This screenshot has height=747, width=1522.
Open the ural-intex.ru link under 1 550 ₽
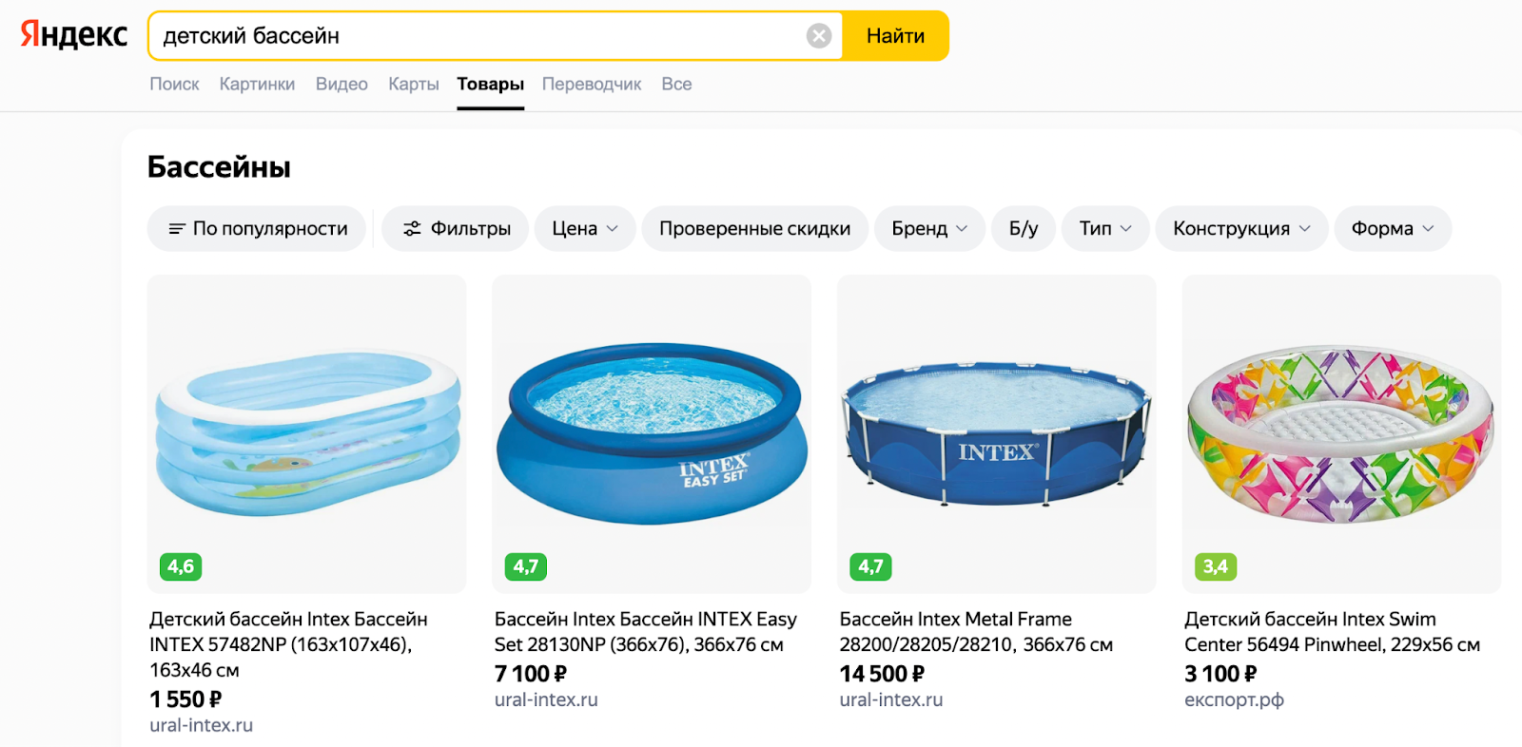tap(201, 725)
